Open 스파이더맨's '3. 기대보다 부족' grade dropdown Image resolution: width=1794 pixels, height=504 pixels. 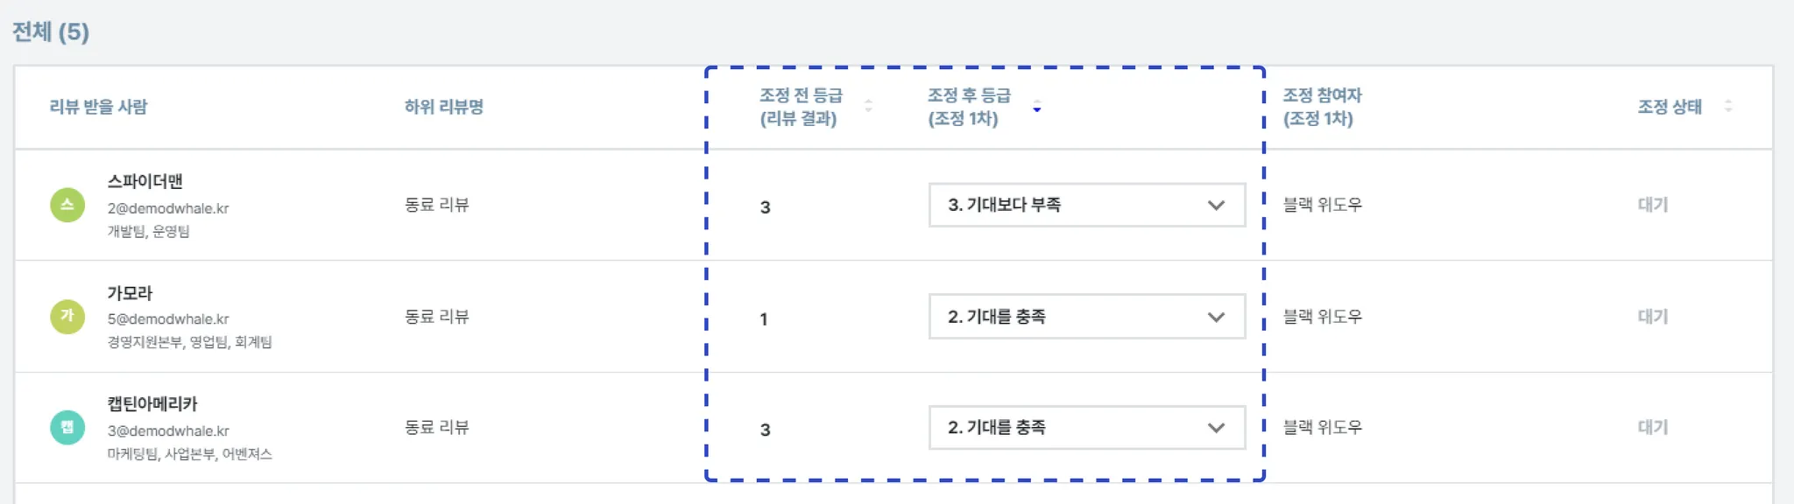click(1086, 206)
